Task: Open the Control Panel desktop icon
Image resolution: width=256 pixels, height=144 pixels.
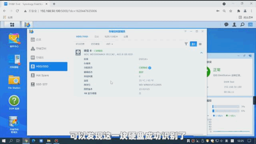Action: click(14, 61)
